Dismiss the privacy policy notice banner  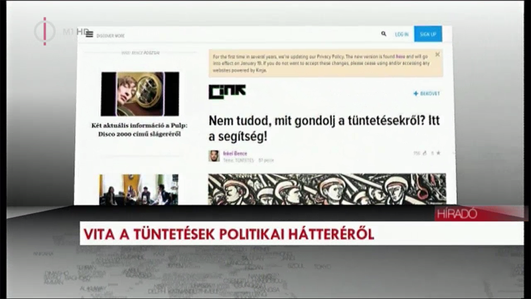(437, 54)
